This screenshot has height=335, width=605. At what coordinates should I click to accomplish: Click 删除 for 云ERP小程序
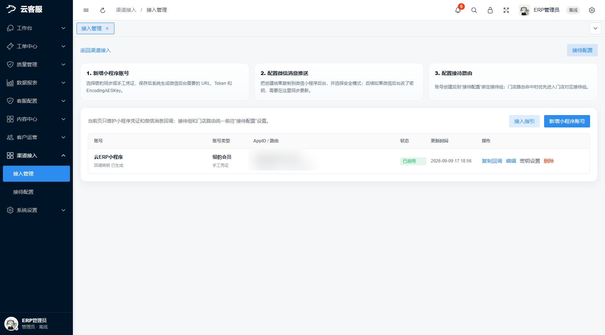click(549, 161)
